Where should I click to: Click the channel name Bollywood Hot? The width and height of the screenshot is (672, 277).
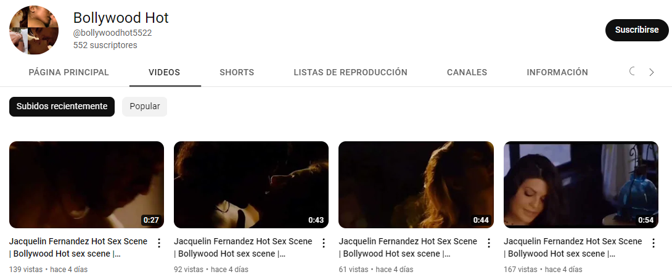click(x=121, y=17)
